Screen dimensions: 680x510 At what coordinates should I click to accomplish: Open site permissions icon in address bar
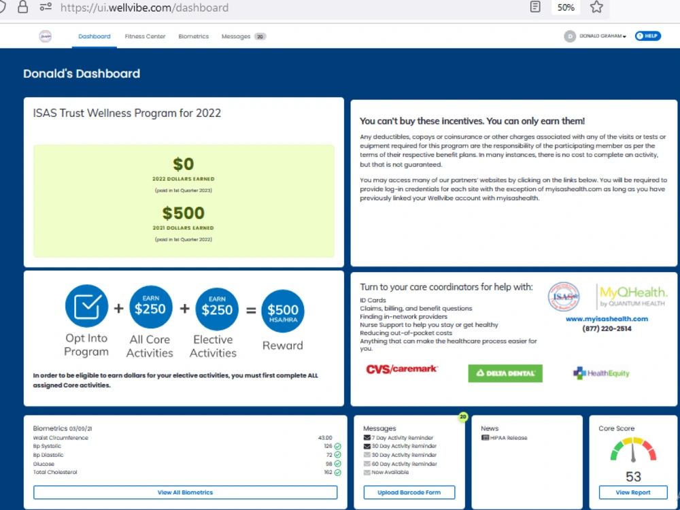[46, 7]
